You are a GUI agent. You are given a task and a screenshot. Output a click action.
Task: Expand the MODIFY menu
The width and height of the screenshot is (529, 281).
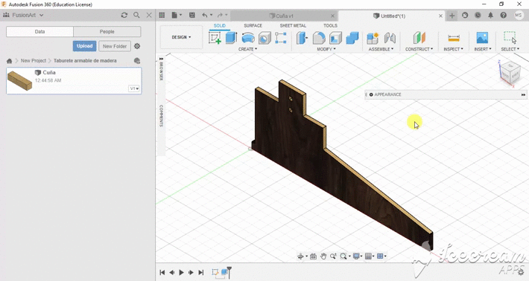326,49
